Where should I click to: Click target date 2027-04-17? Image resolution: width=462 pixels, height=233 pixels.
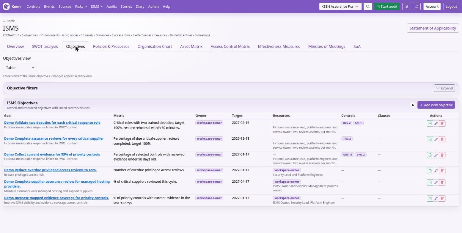click(x=241, y=182)
